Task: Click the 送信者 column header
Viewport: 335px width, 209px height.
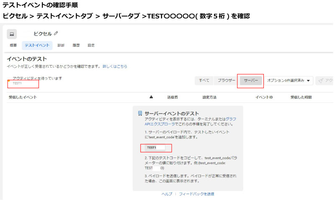Action: coord(173,97)
